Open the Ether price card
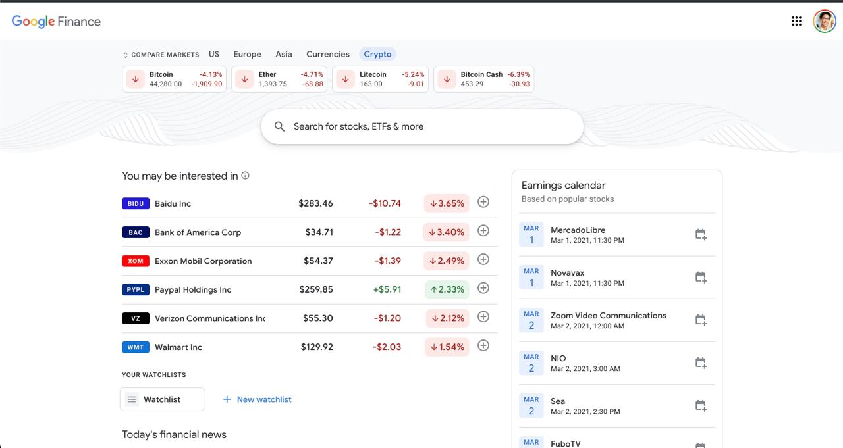843x448 pixels. (279, 79)
